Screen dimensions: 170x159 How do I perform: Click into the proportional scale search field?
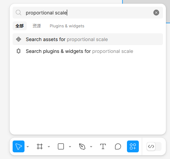(86, 13)
